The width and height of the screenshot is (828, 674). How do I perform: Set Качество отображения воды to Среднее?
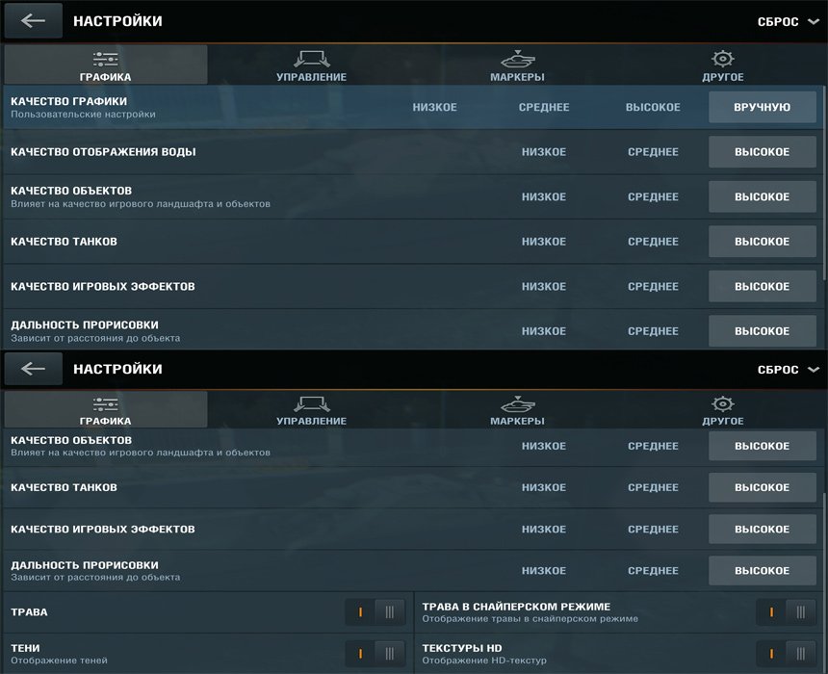[x=653, y=152]
